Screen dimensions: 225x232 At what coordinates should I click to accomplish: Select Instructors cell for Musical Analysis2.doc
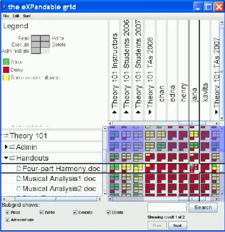coord(114,188)
